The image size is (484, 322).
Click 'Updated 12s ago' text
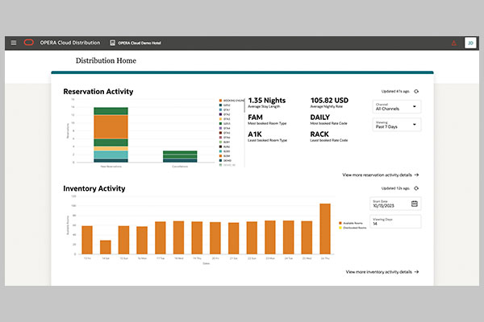click(395, 188)
